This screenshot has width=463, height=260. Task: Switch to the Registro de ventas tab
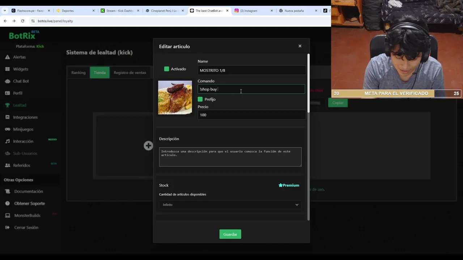(x=130, y=73)
